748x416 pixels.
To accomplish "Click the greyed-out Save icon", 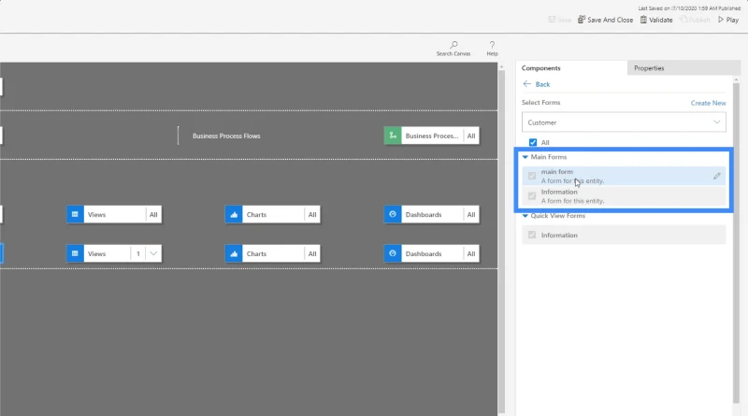I will 552,20.
